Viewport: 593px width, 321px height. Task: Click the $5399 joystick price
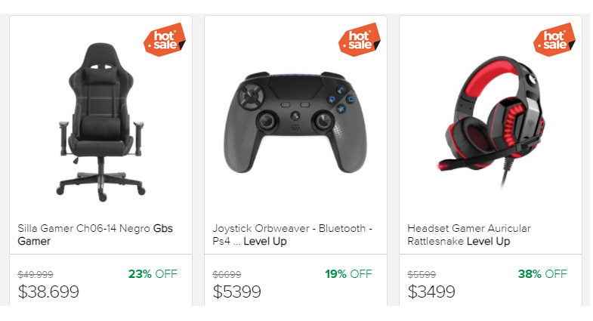pyautogui.click(x=236, y=292)
